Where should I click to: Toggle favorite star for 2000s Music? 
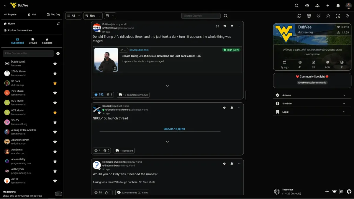[55, 73]
